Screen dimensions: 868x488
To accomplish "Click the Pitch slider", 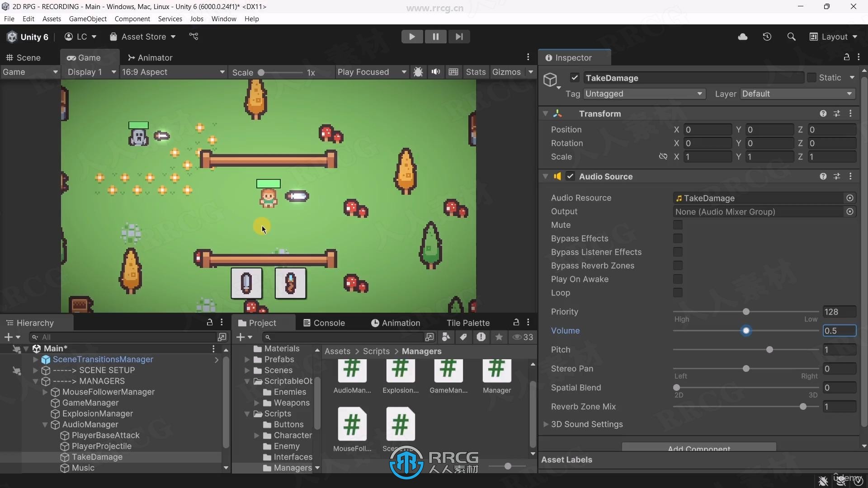I will click(746, 350).
